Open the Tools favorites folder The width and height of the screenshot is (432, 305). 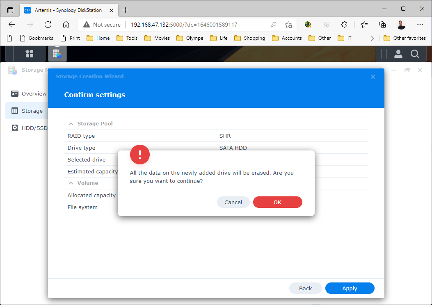click(x=127, y=38)
